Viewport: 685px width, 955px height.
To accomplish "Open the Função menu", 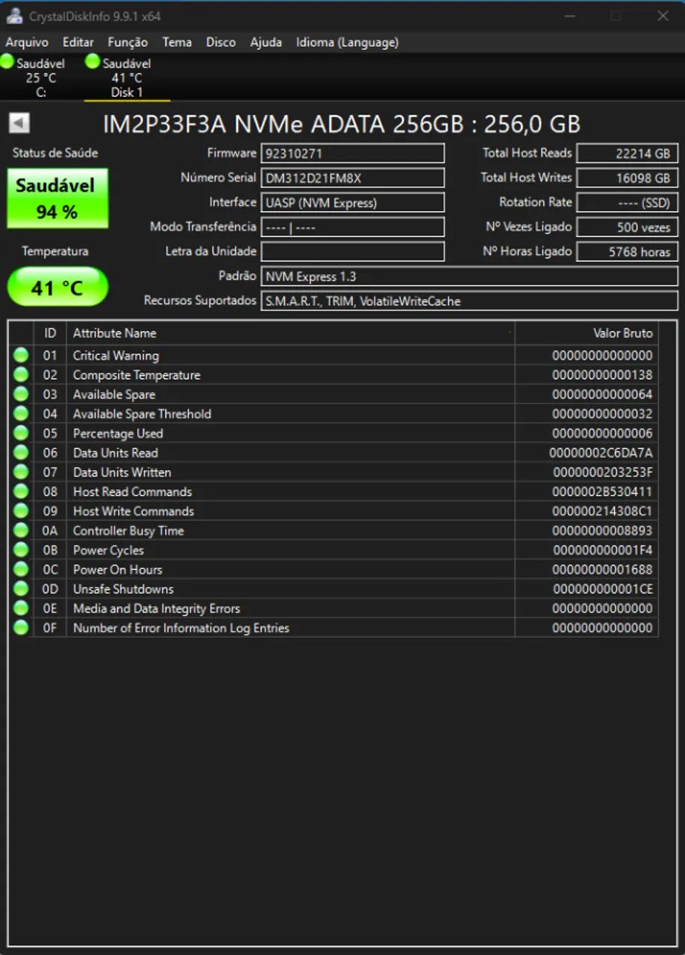I will click(x=128, y=42).
